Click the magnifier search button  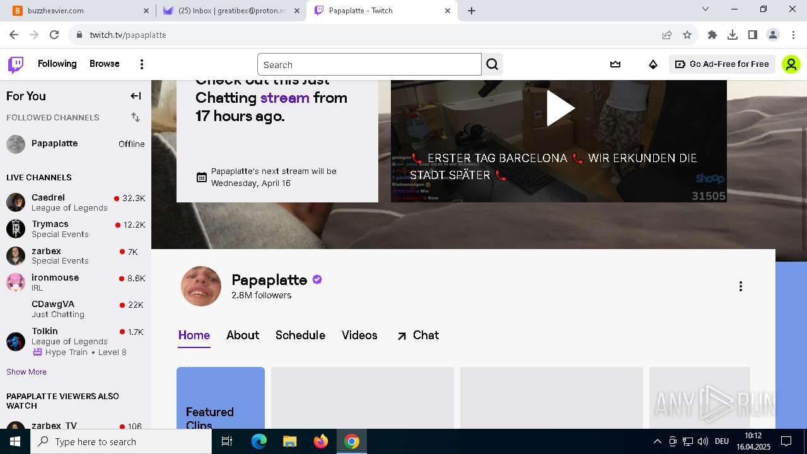click(492, 64)
